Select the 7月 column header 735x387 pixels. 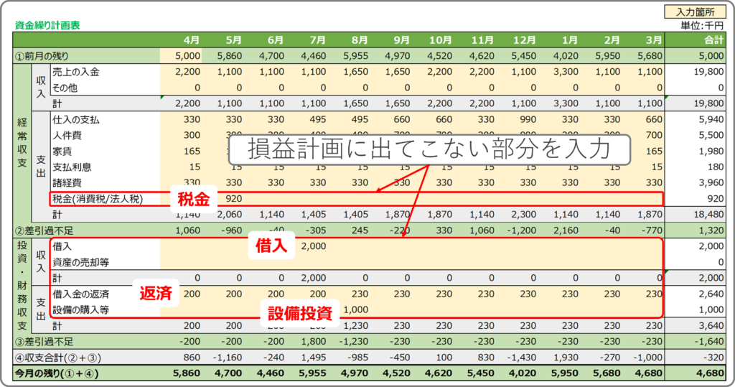pos(318,40)
